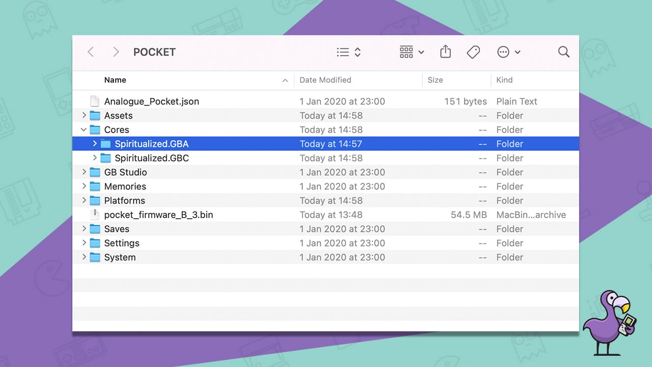Click the Search magnifier icon
Screen dimensions: 652x367
click(x=563, y=51)
